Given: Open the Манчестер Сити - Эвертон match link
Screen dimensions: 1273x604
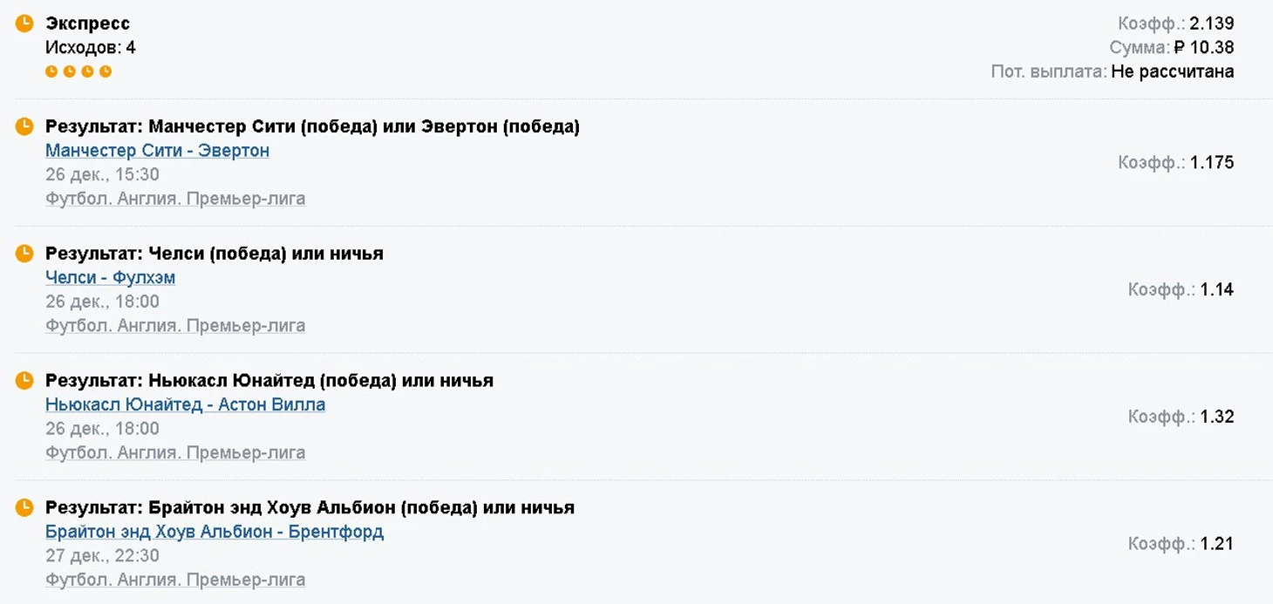Looking at the screenshot, I should [x=157, y=151].
